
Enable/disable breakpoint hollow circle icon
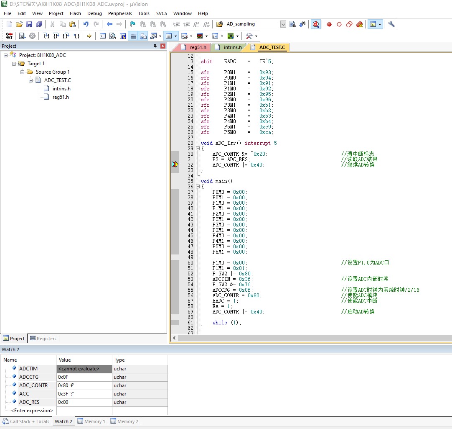(x=339, y=24)
